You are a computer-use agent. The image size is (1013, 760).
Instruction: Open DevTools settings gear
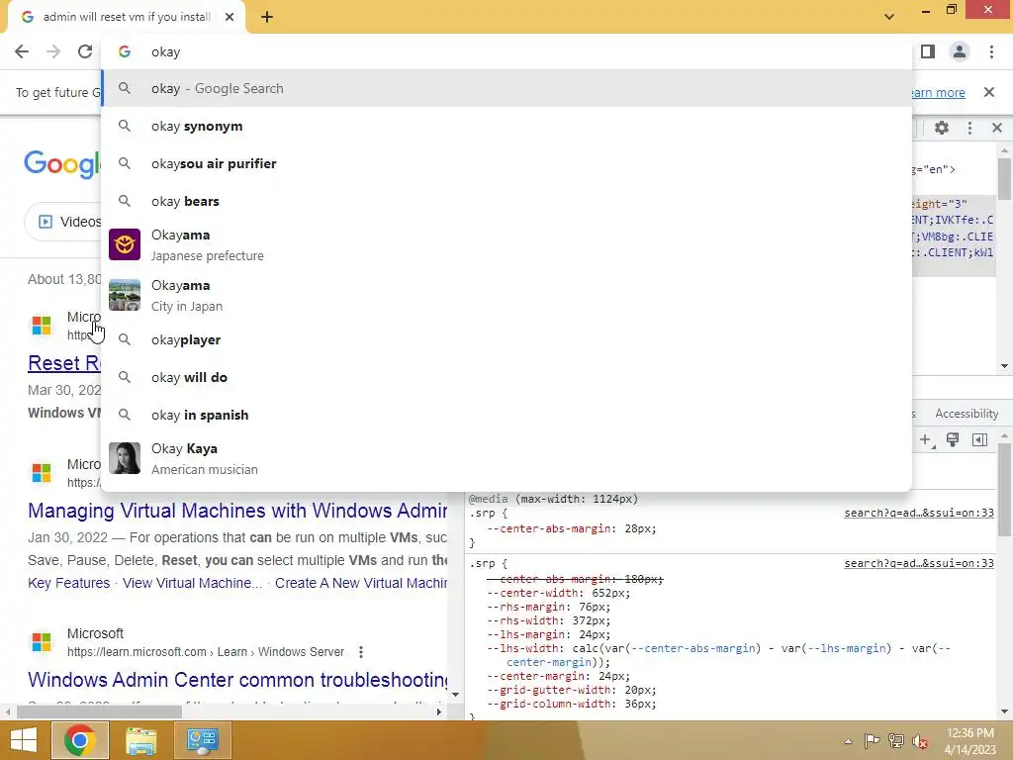(942, 128)
